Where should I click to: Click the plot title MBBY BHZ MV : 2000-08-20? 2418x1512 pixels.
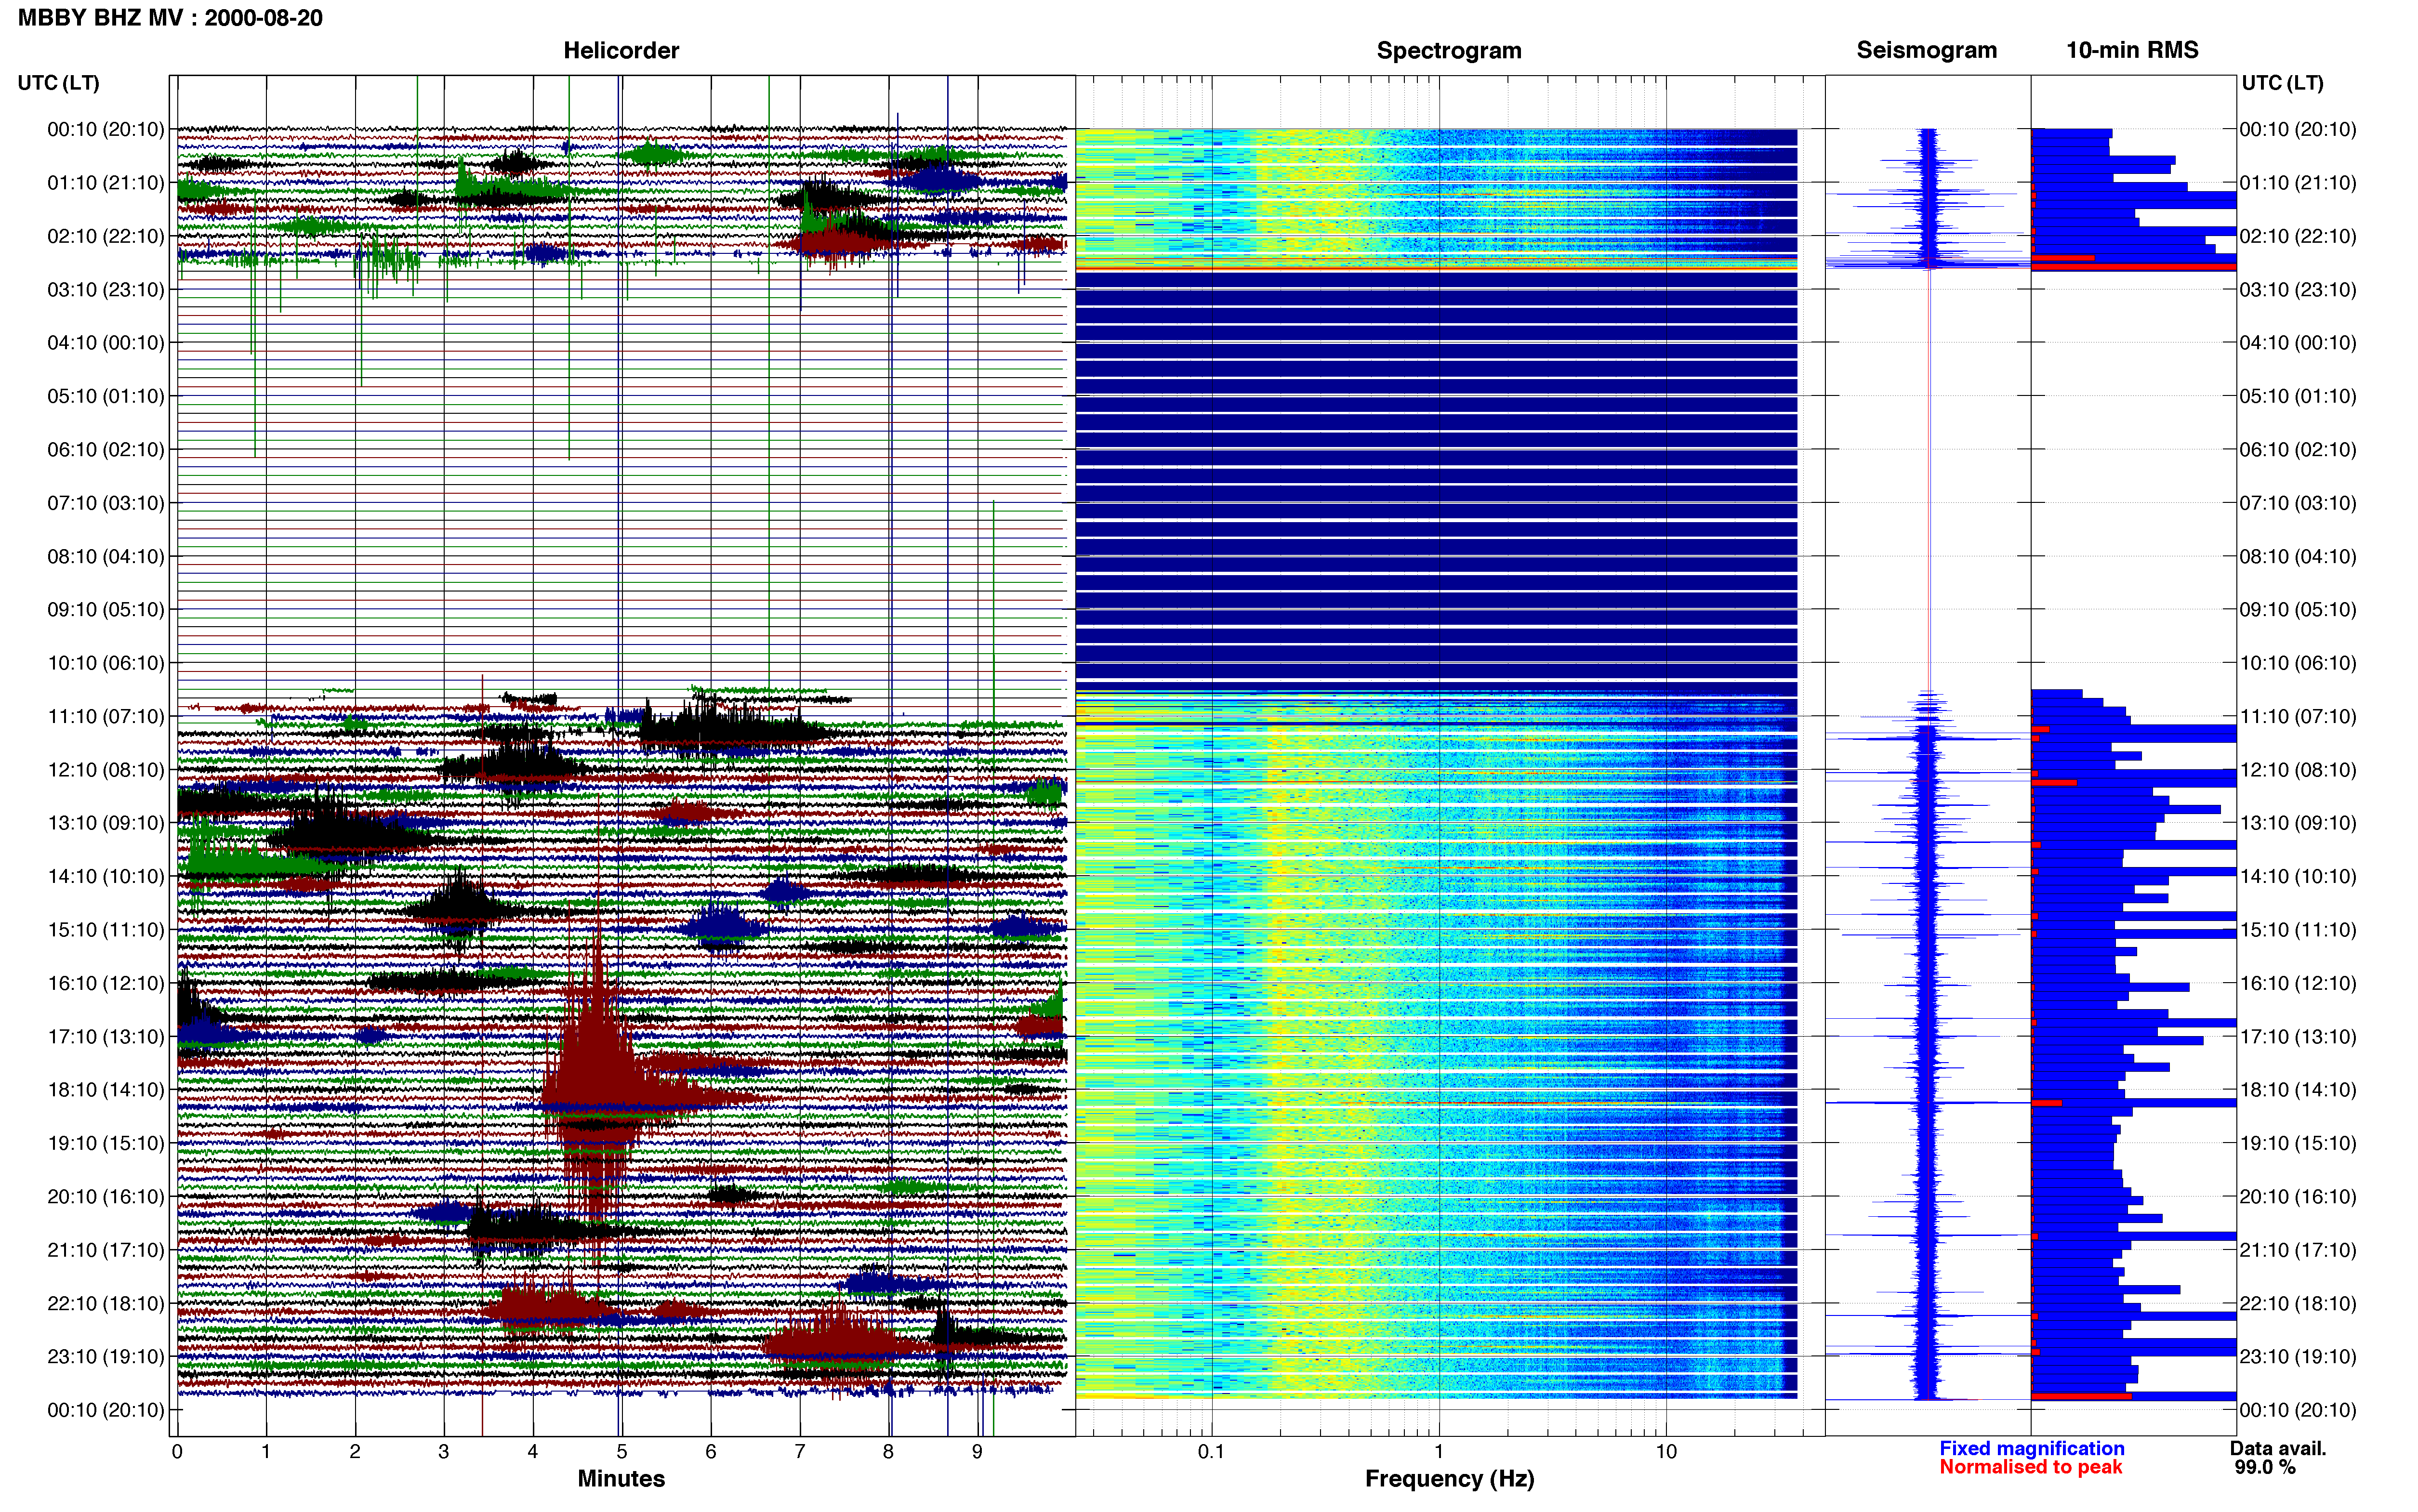point(170,18)
